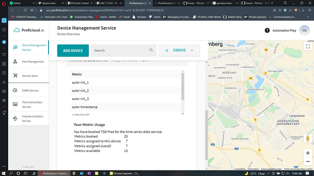This screenshot has height=176, width=314.
Task: Select the auto~int_3 metric row
Action: (125, 99)
